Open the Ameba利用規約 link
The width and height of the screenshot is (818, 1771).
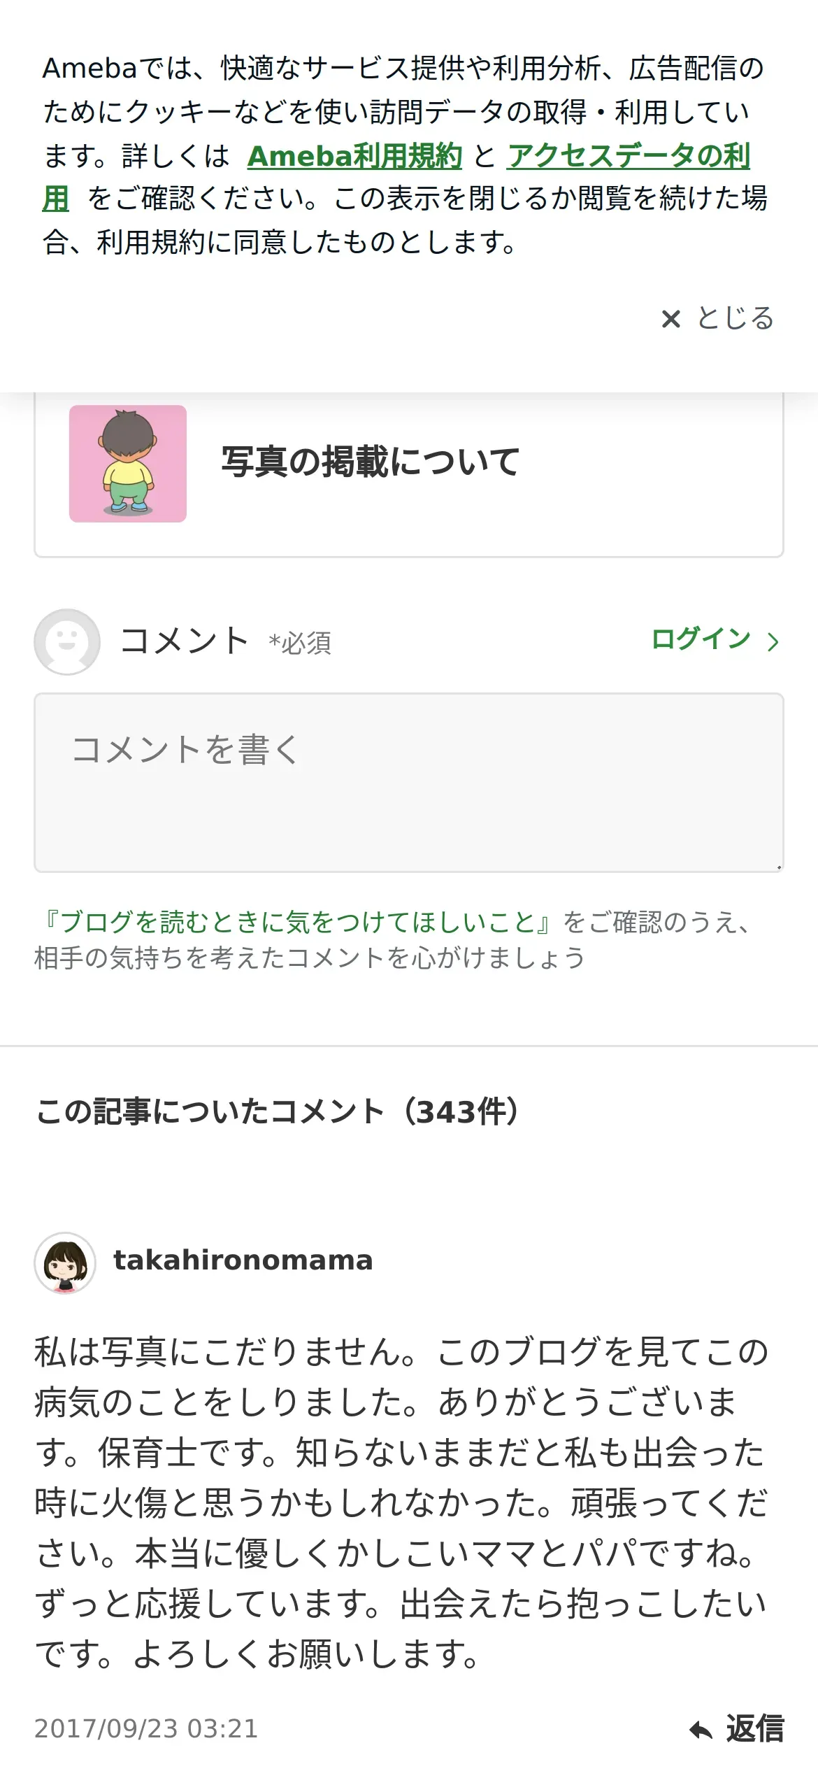click(354, 156)
